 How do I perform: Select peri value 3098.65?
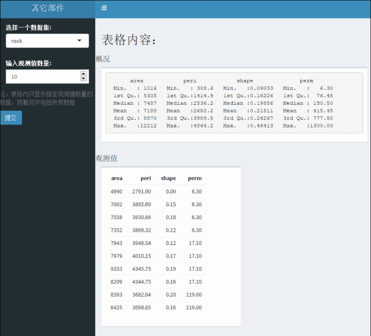click(x=141, y=308)
